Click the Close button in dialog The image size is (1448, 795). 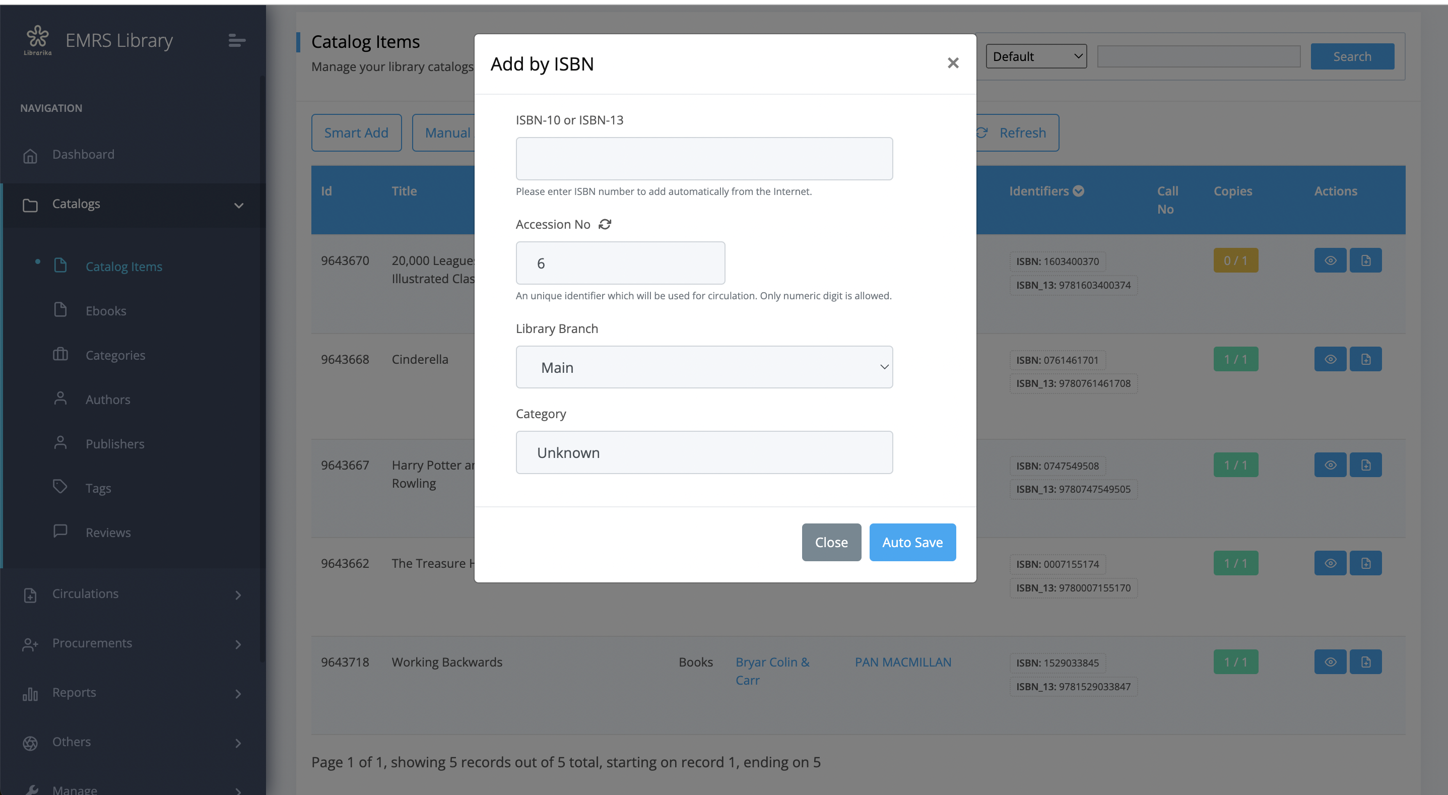click(x=831, y=542)
